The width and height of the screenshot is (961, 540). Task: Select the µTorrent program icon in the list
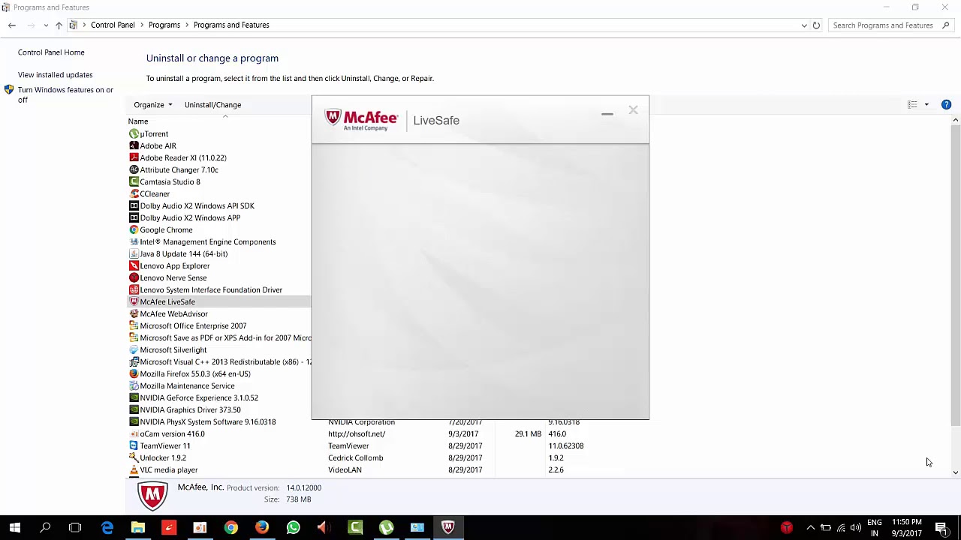[134, 133]
